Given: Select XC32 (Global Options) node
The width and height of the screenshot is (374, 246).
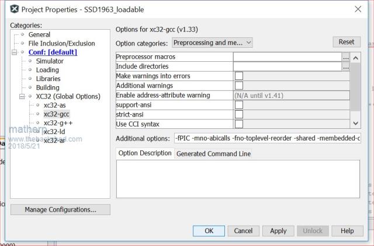Looking at the screenshot, I should (x=68, y=96).
